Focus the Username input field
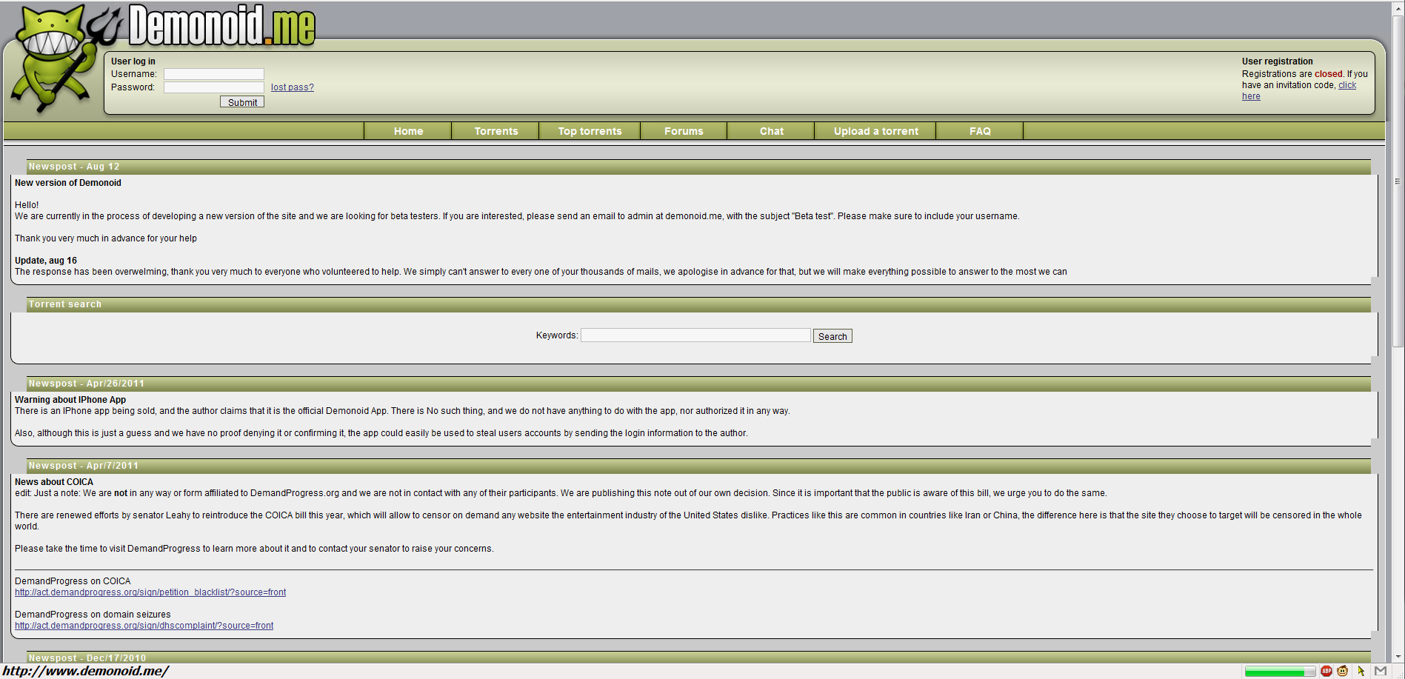Image resolution: width=1405 pixels, height=679 pixels. point(214,74)
